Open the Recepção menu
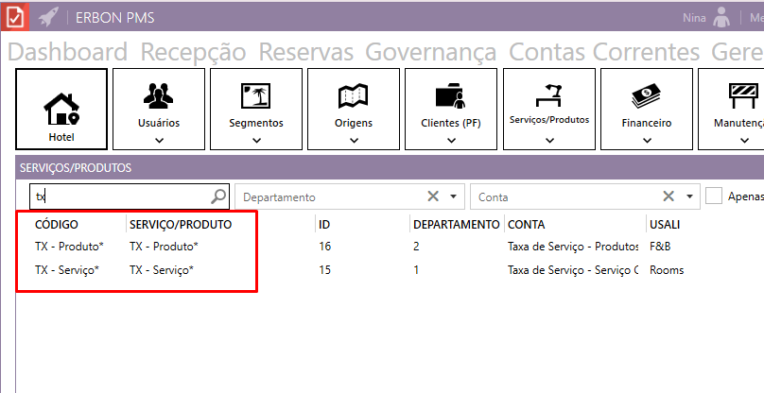Screen dimensions: 764x393 pyautogui.click(x=193, y=52)
